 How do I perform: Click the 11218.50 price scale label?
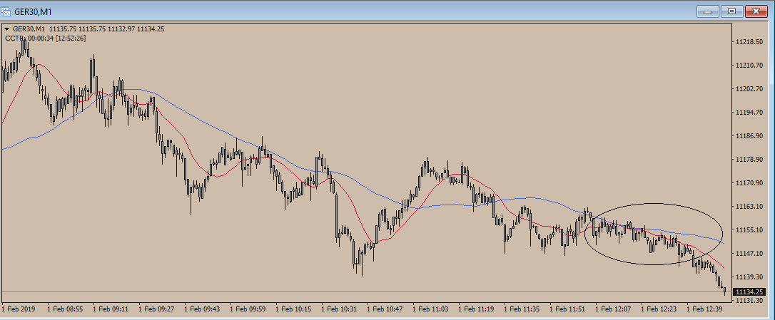750,42
